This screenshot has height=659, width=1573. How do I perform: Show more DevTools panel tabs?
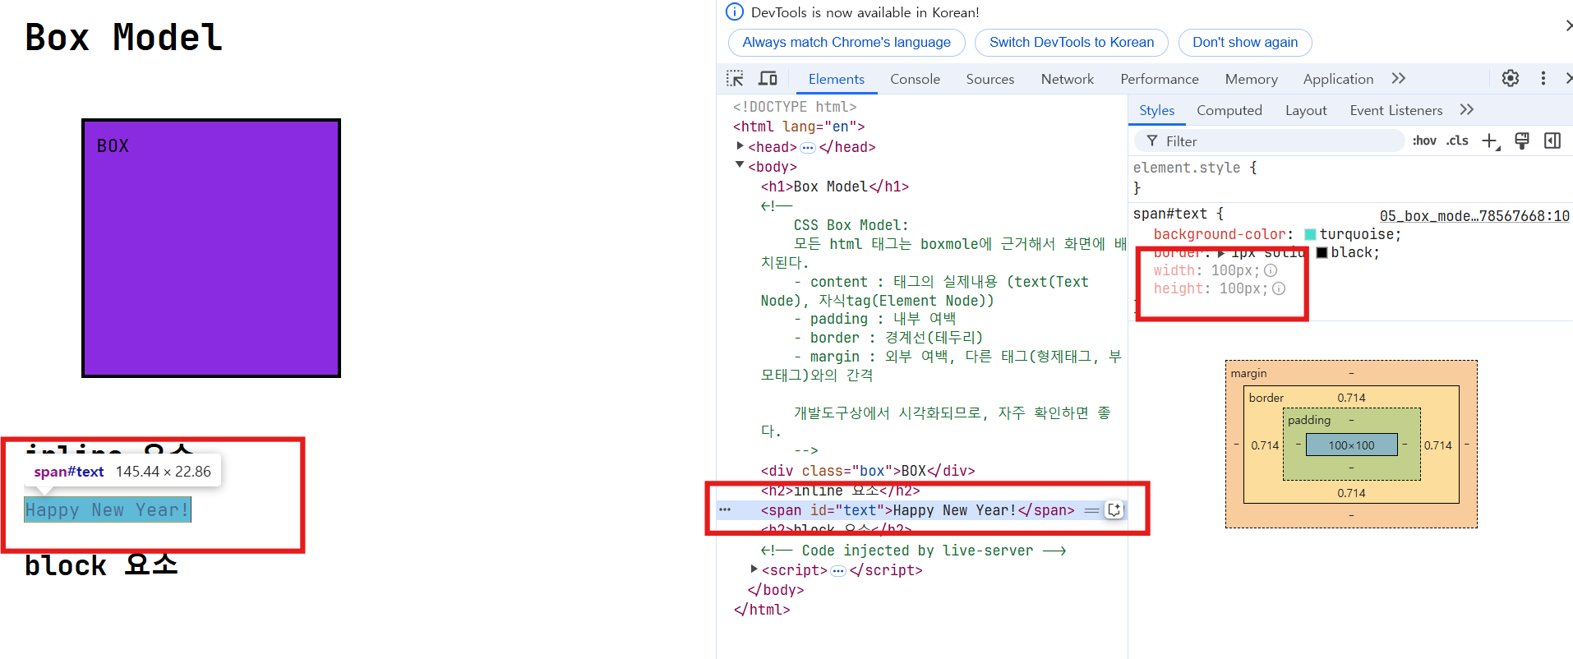[1398, 78]
